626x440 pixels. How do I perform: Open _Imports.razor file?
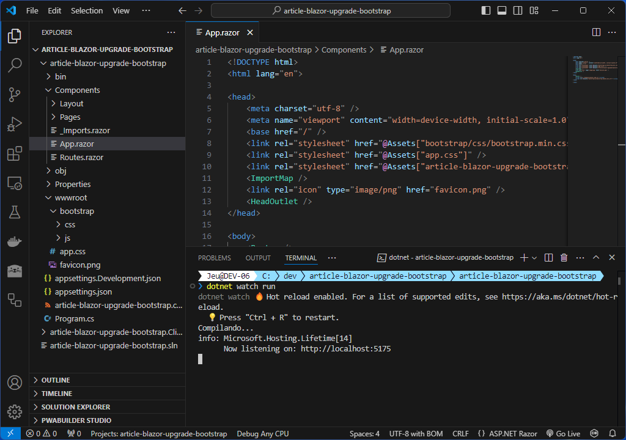point(107,131)
